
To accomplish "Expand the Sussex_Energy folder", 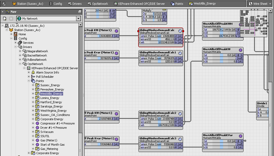I will pos(33,85).
